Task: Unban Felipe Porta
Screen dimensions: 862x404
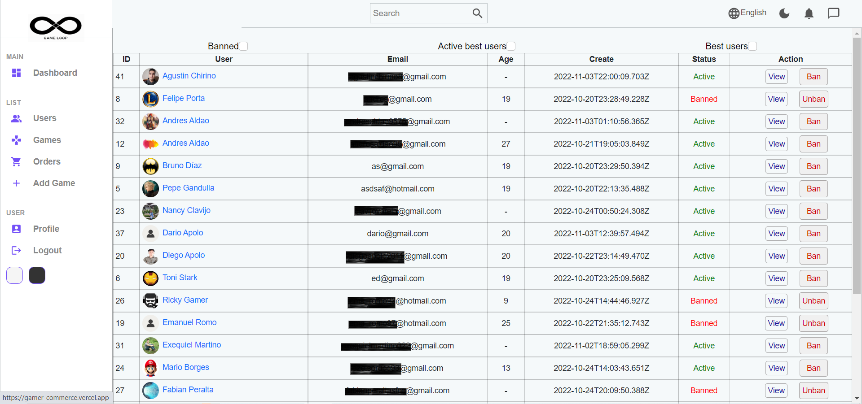Action: [813, 99]
